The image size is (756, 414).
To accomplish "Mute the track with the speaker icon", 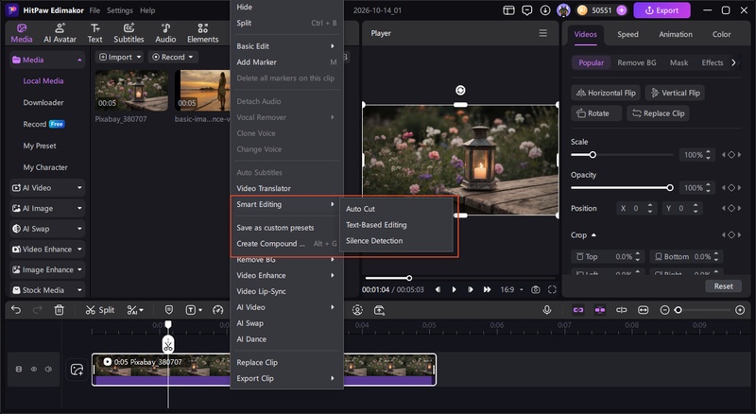I will coord(49,370).
